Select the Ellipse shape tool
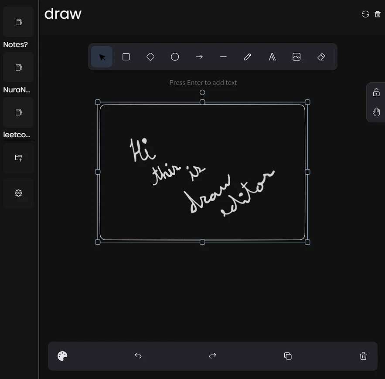The image size is (385, 379). pos(175,57)
